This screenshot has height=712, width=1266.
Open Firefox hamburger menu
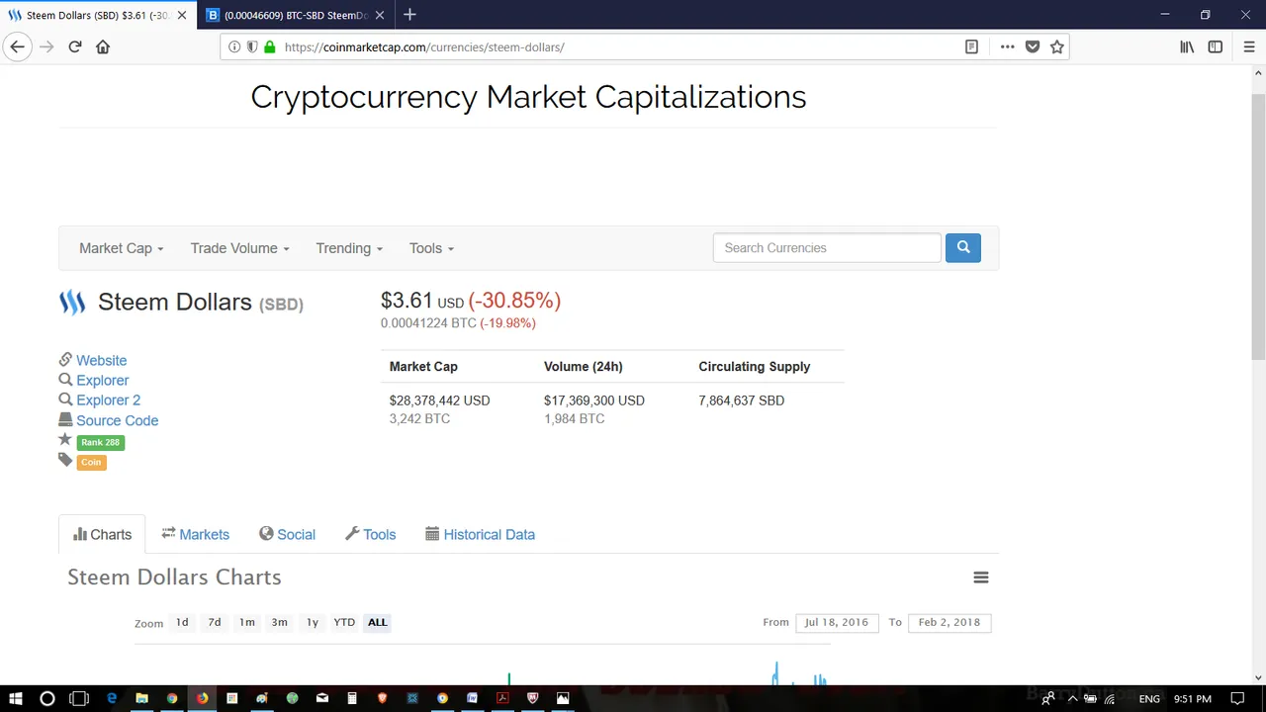point(1249,46)
